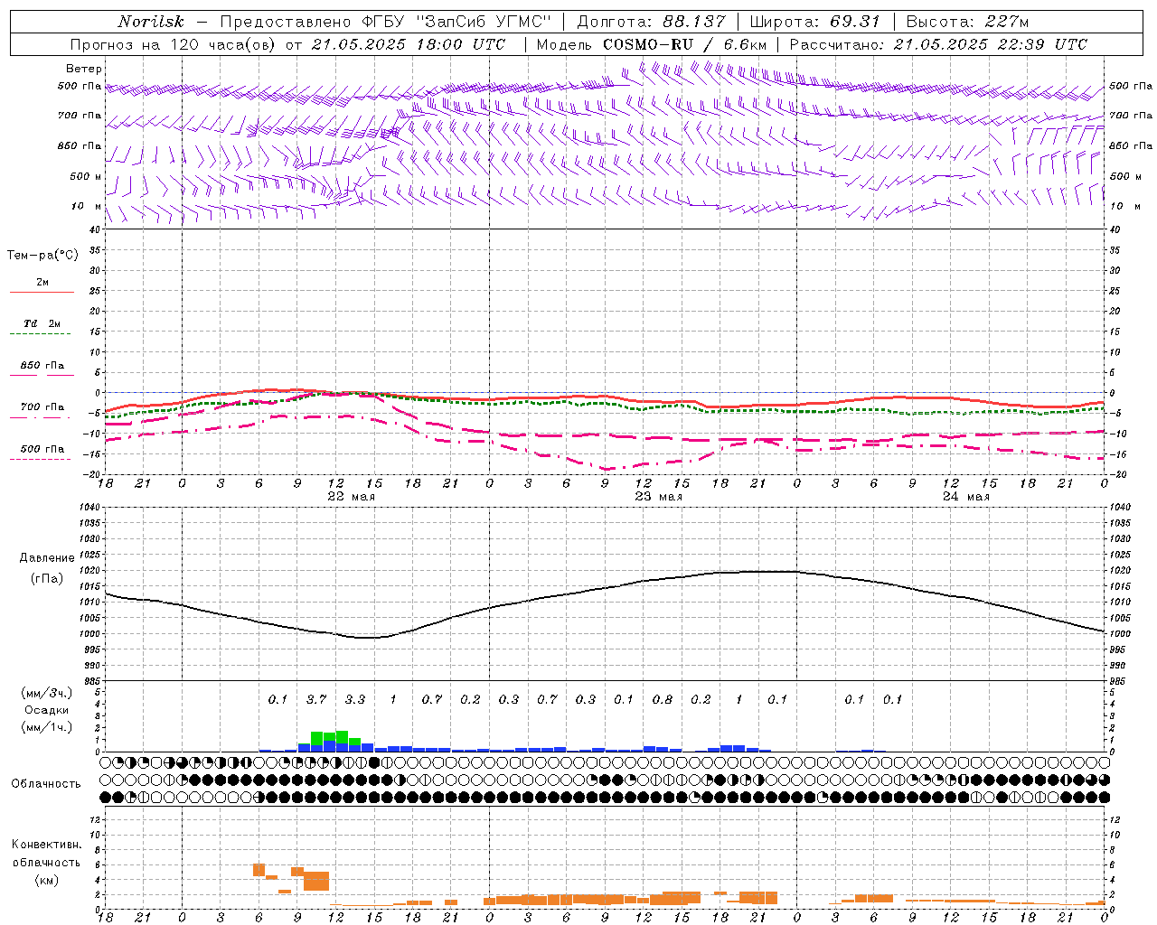Click the 'Осадки' precipitation label
The image size is (1157, 925).
point(47,711)
